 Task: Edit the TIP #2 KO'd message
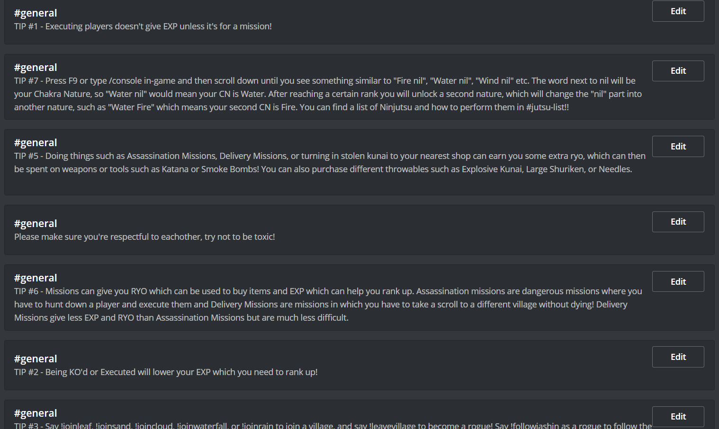tap(678, 357)
